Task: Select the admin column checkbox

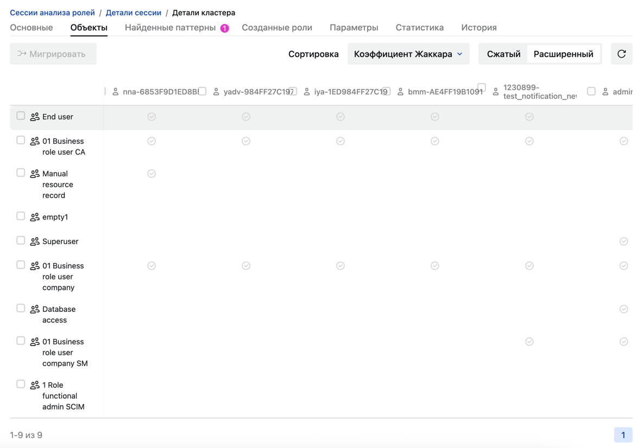Action: [x=591, y=91]
